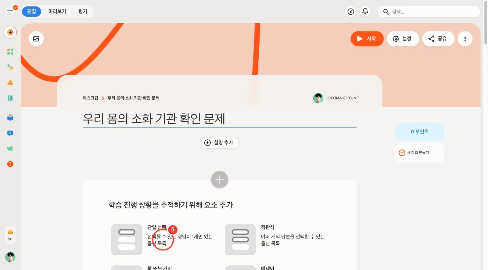This screenshot has height=270, width=488.
Task: Open the user profile avatar at bottom-left
Action: (10, 257)
